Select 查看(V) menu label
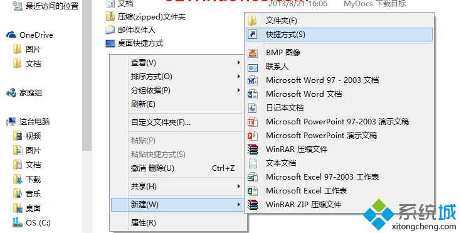The height and width of the screenshot is (233, 459). [144, 63]
